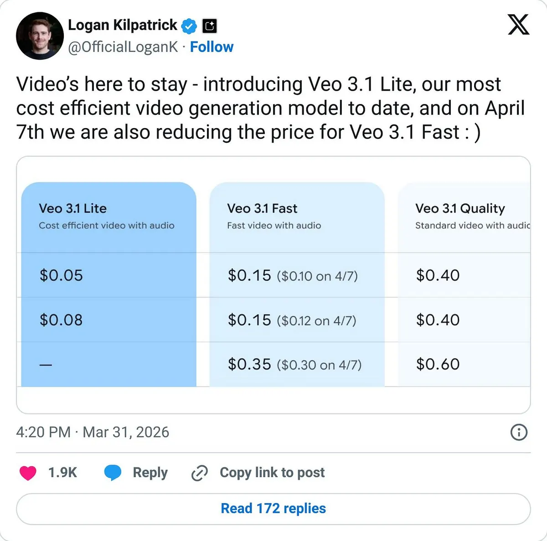The height and width of the screenshot is (541, 547).
Task: Click the Reply text button
Action: pos(150,473)
